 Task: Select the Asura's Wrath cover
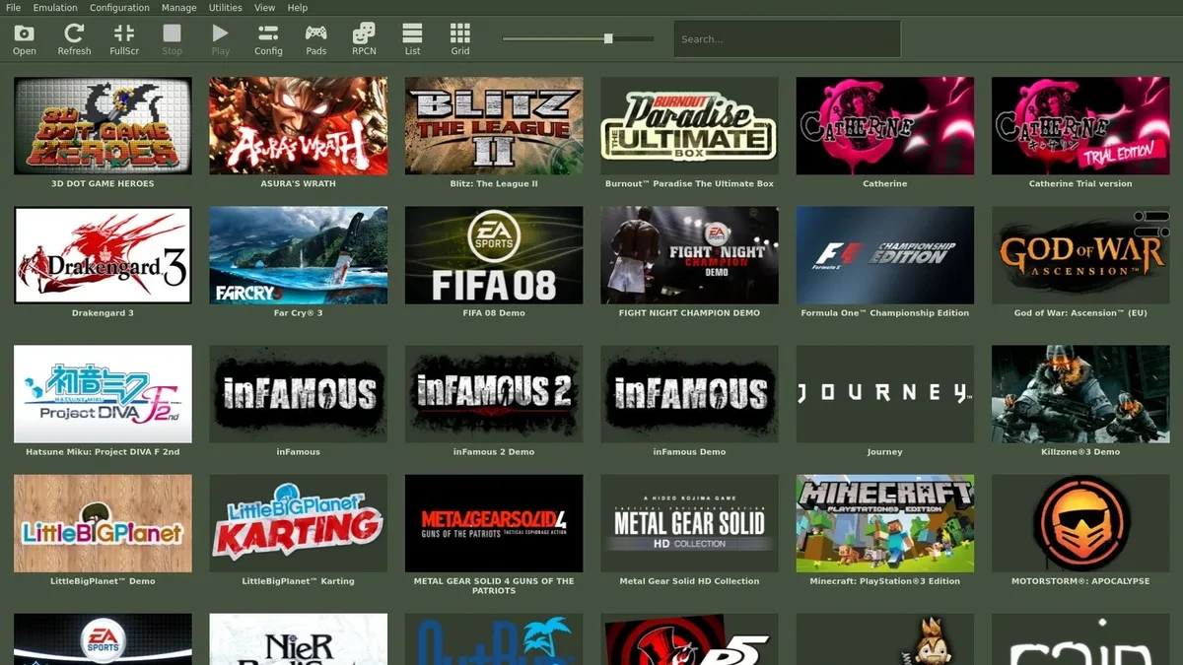[298, 126]
